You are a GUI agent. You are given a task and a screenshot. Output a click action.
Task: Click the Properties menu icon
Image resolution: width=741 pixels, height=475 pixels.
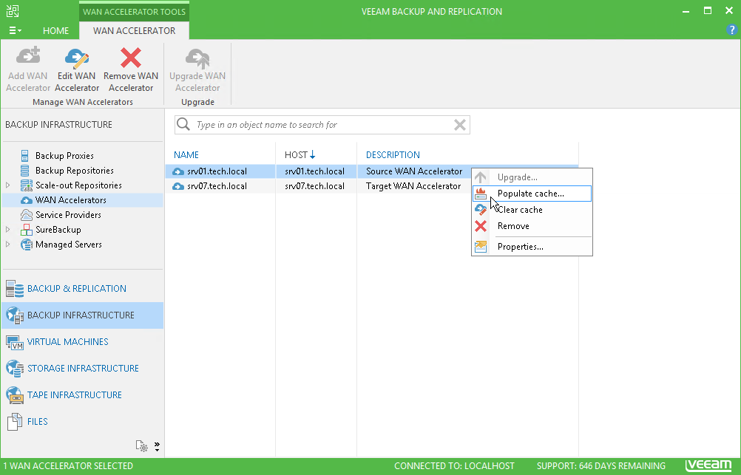[481, 247]
